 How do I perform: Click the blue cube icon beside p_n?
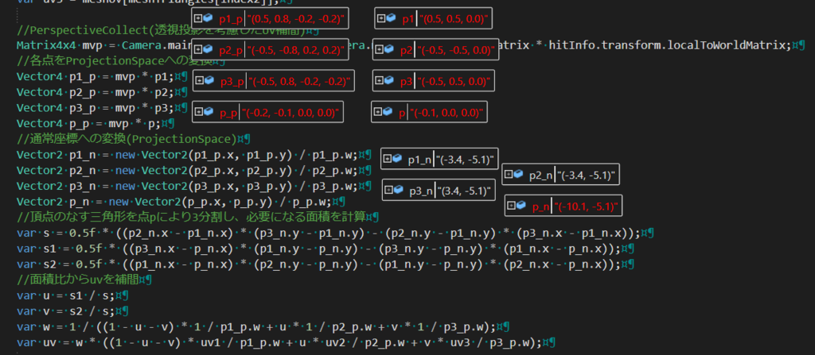click(x=521, y=206)
